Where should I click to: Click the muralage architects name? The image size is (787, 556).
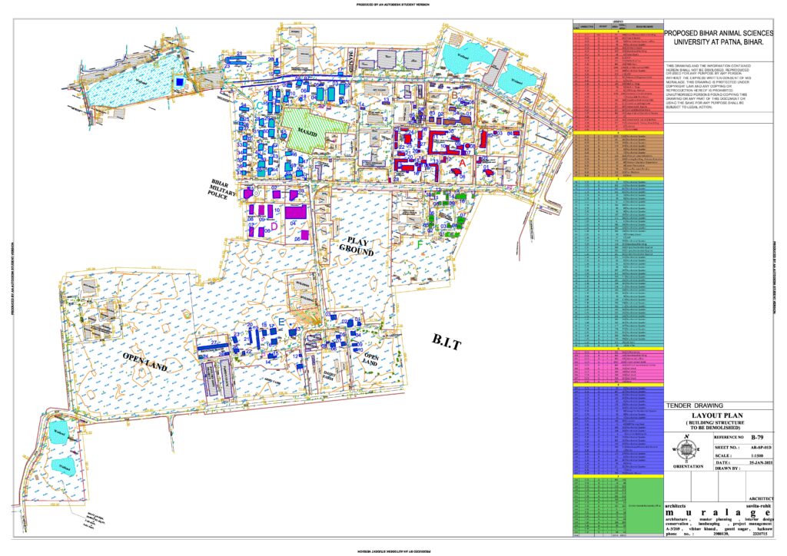point(717,511)
